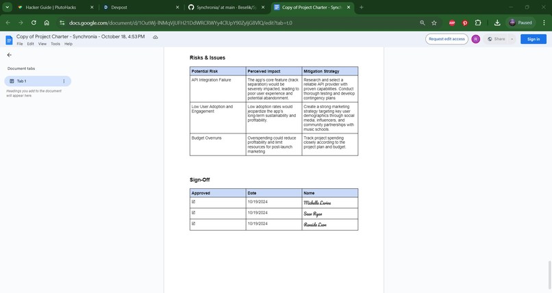This screenshot has height=293, width=552.
Task: Expand the Share dropdown arrow
Action: (512, 39)
